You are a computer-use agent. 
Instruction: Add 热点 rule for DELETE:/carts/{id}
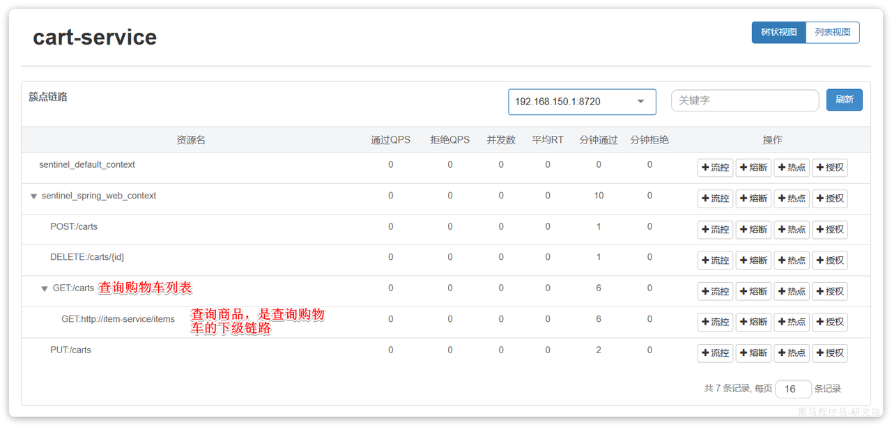coord(792,261)
